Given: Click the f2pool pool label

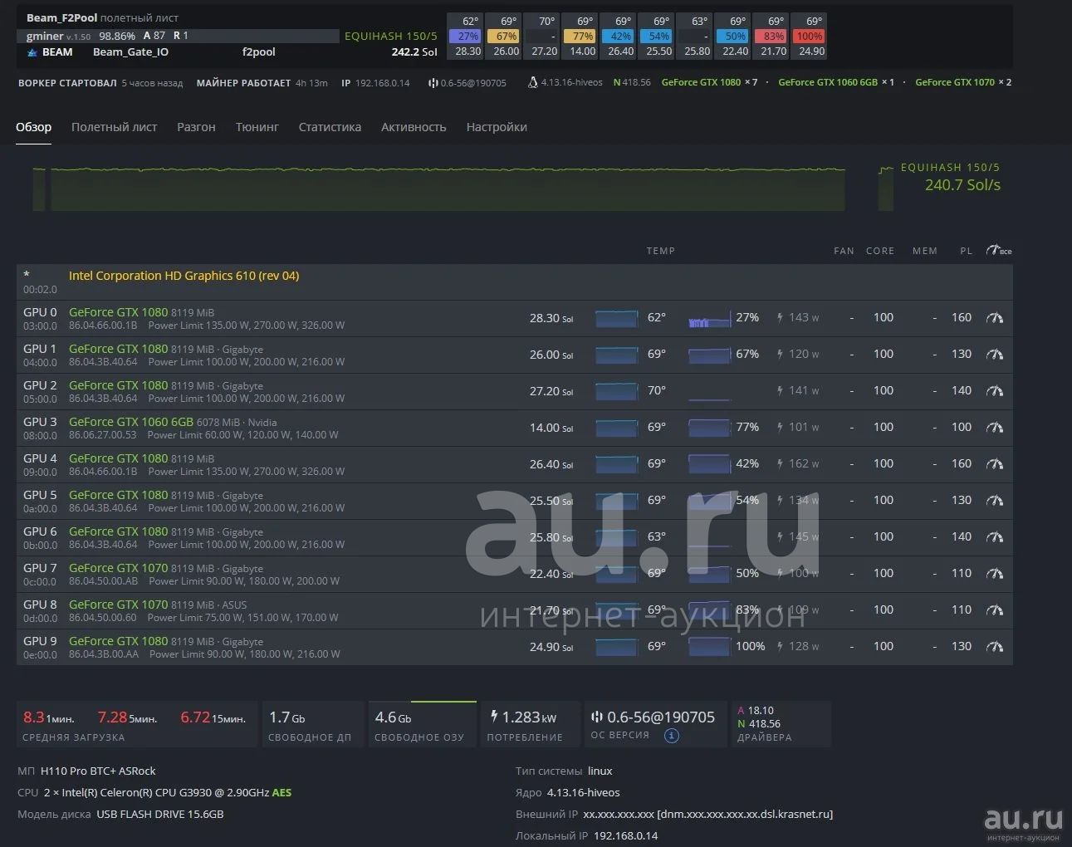Looking at the screenshot, I should pos(259,51).
